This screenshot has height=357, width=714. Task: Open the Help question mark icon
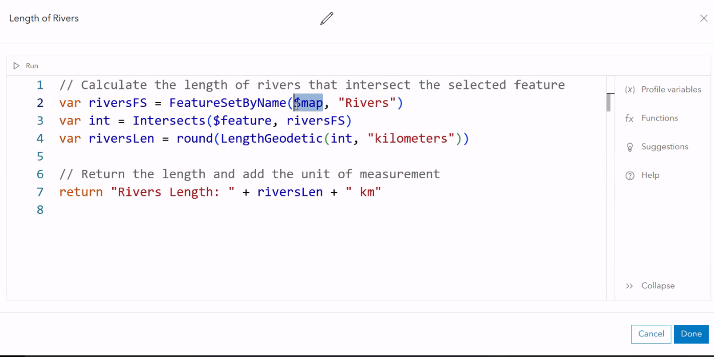630,175
